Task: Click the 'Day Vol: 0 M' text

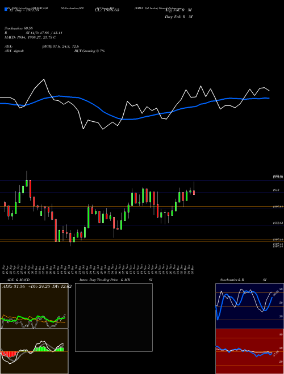Action: [x=178, y=17]
